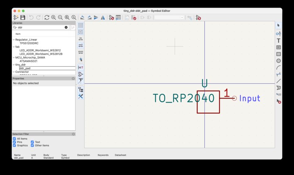
Task: Clear the library search field
Action: [x=66, y=27]
